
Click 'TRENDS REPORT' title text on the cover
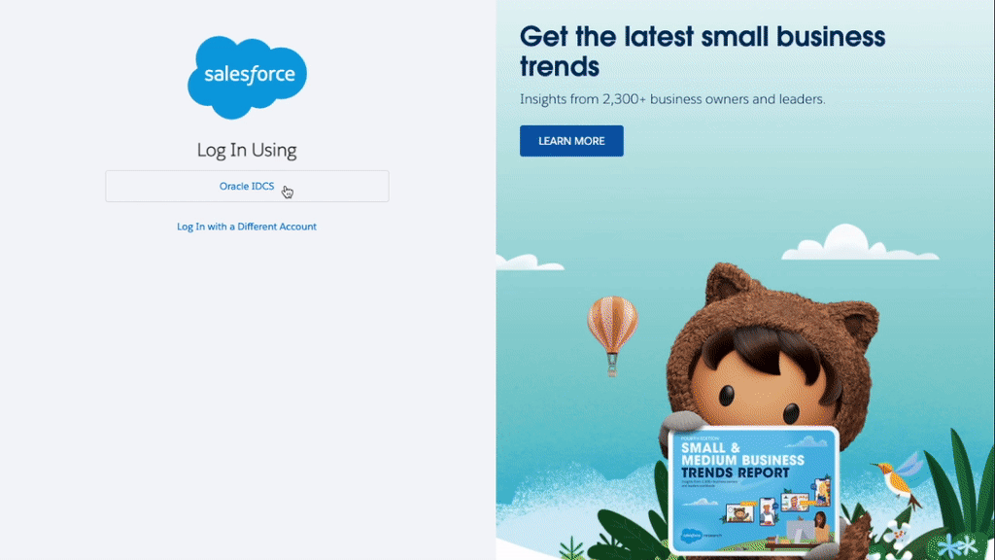click(735, 473)
